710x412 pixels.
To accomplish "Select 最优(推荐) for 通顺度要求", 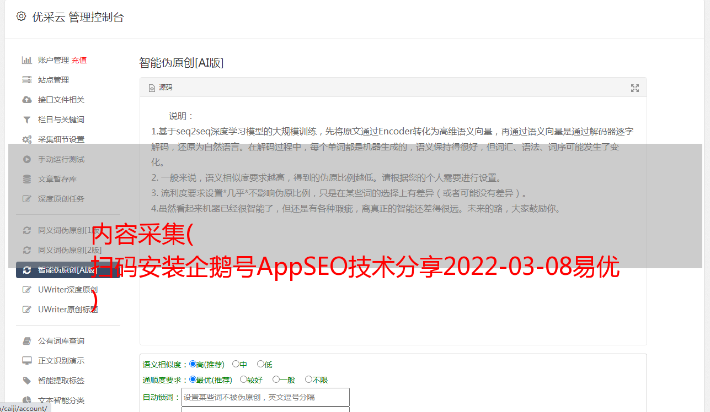I will (193, 380).
